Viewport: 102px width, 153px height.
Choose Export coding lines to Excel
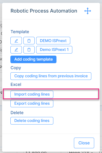[32, 104]
